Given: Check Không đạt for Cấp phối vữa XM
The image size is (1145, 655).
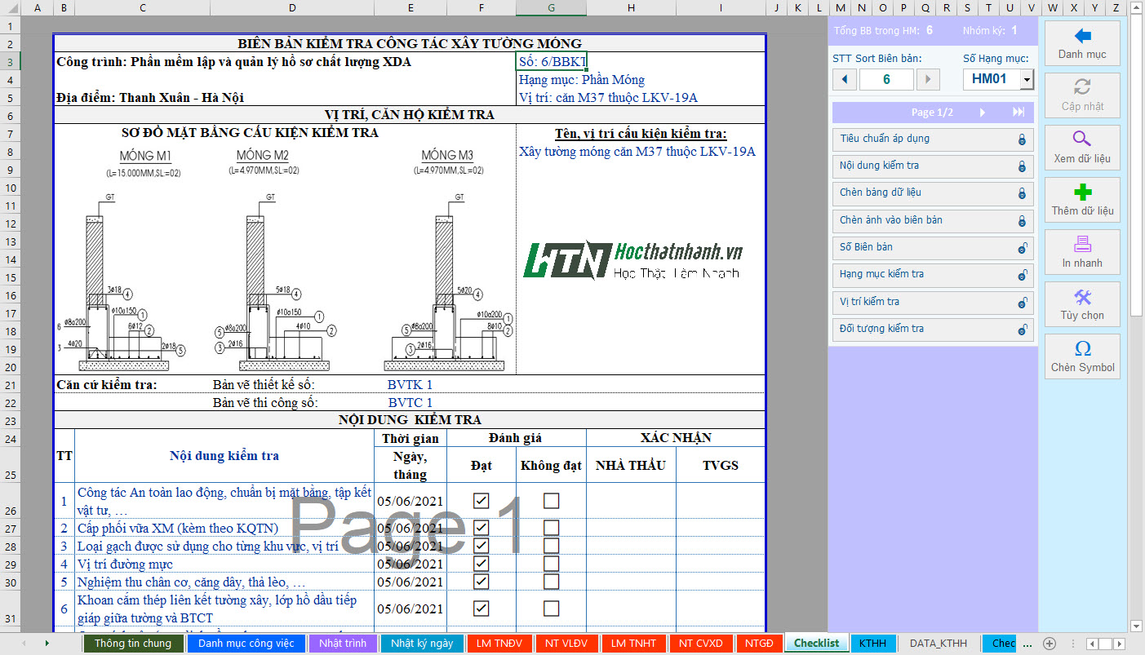Looking at the screenshot, I should (x=552, y=528).
